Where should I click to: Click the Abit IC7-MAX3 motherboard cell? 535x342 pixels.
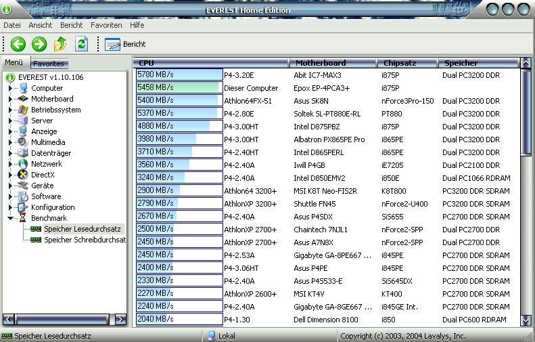317,75
